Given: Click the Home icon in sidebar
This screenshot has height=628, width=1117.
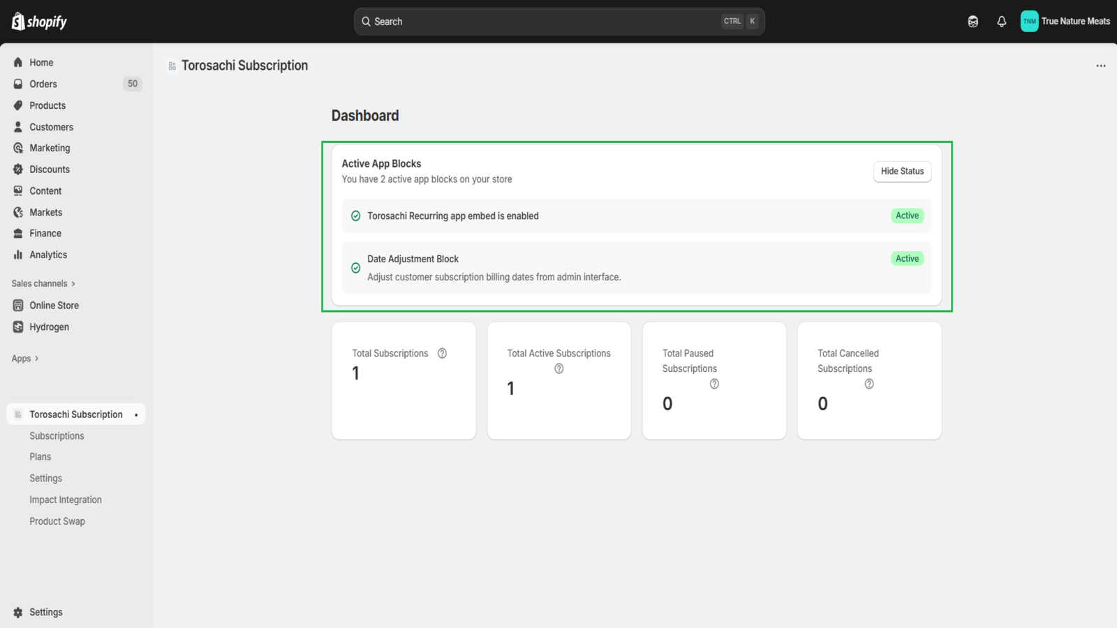Looking at the screenshot, I should (18, 62).
